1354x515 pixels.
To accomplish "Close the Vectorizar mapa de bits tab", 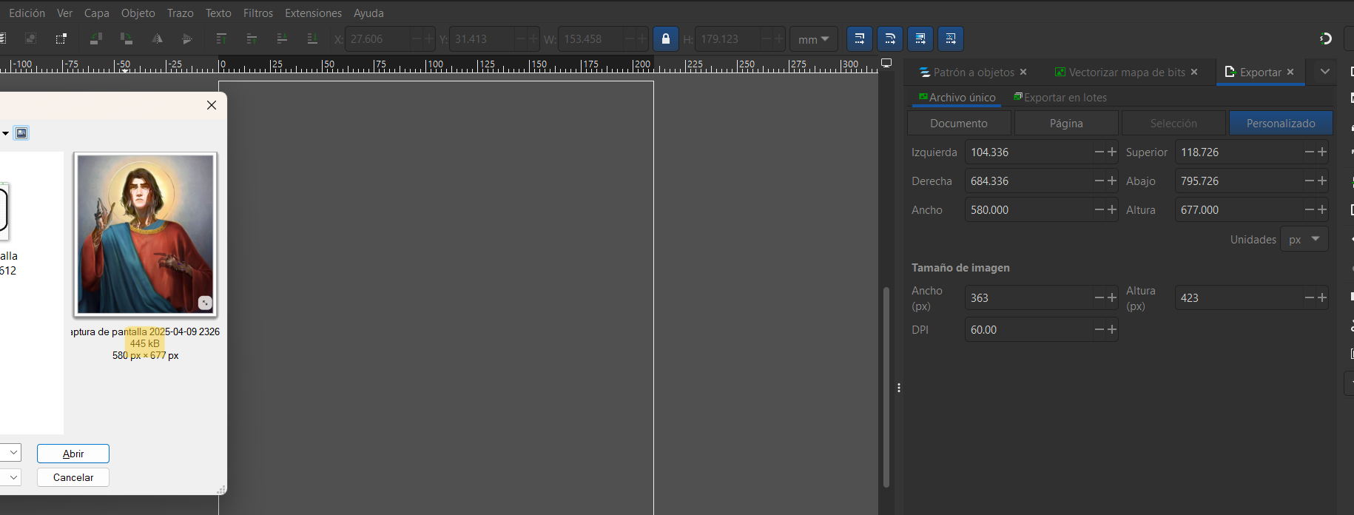I will coord(1194,72).
